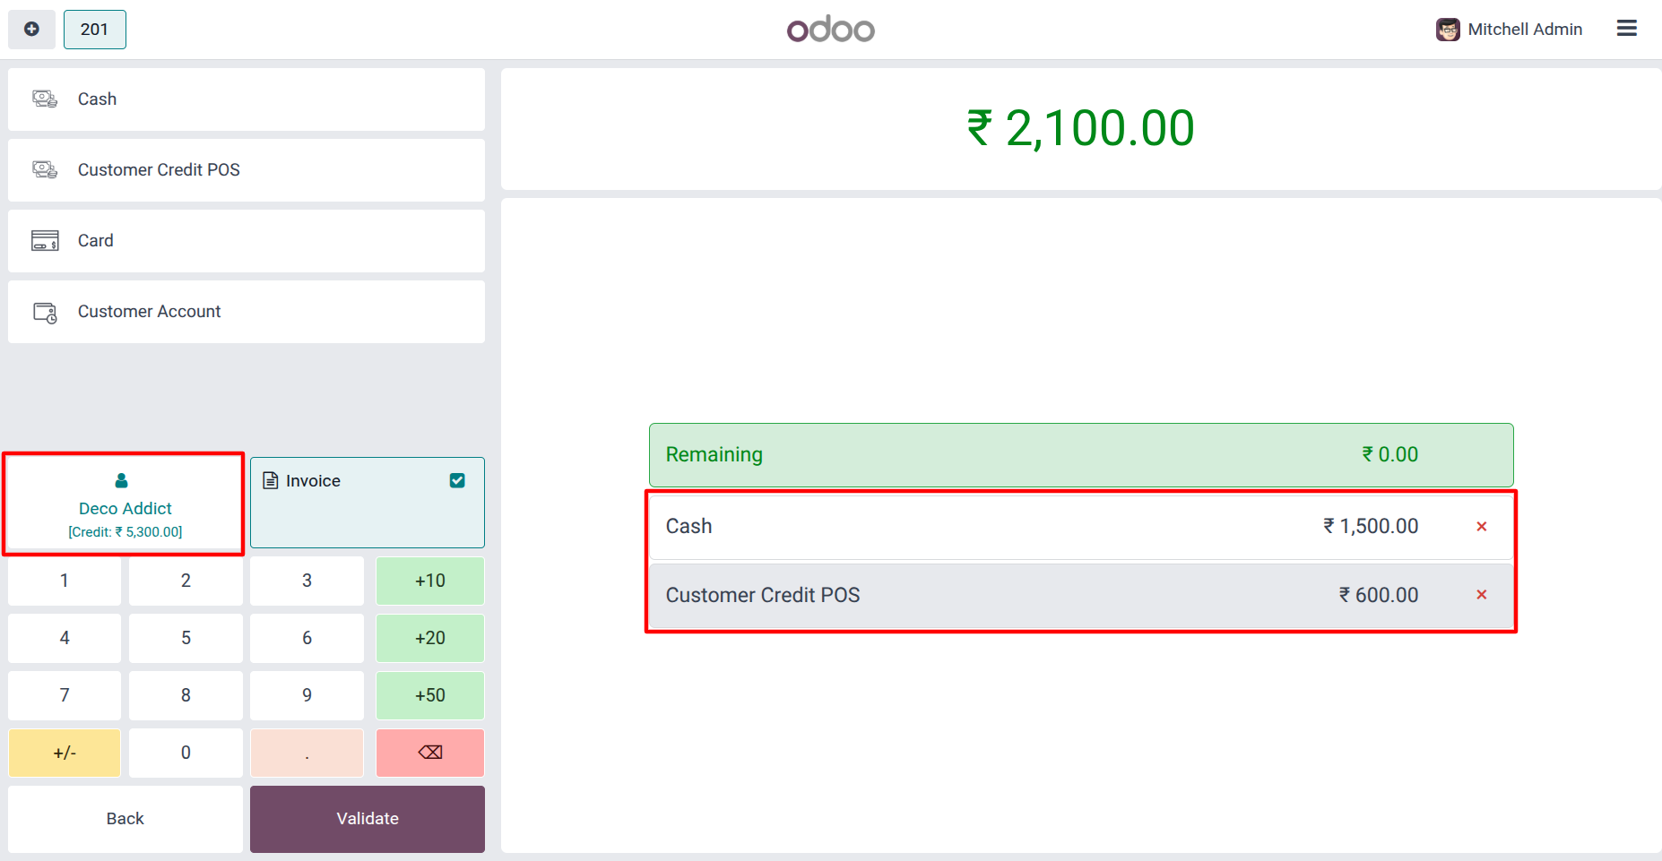
Task: Select Customer Account payment method
Action: click(x=247, y=312)
